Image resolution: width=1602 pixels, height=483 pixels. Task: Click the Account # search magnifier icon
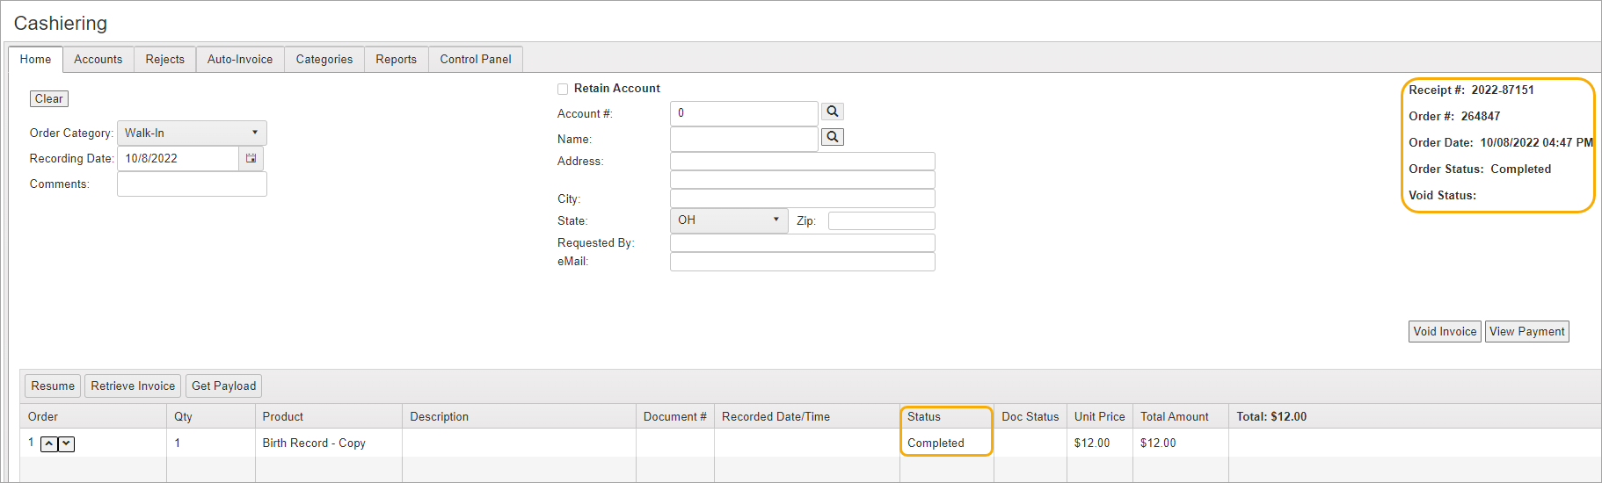pyautogui.click(x=832, y=112)
